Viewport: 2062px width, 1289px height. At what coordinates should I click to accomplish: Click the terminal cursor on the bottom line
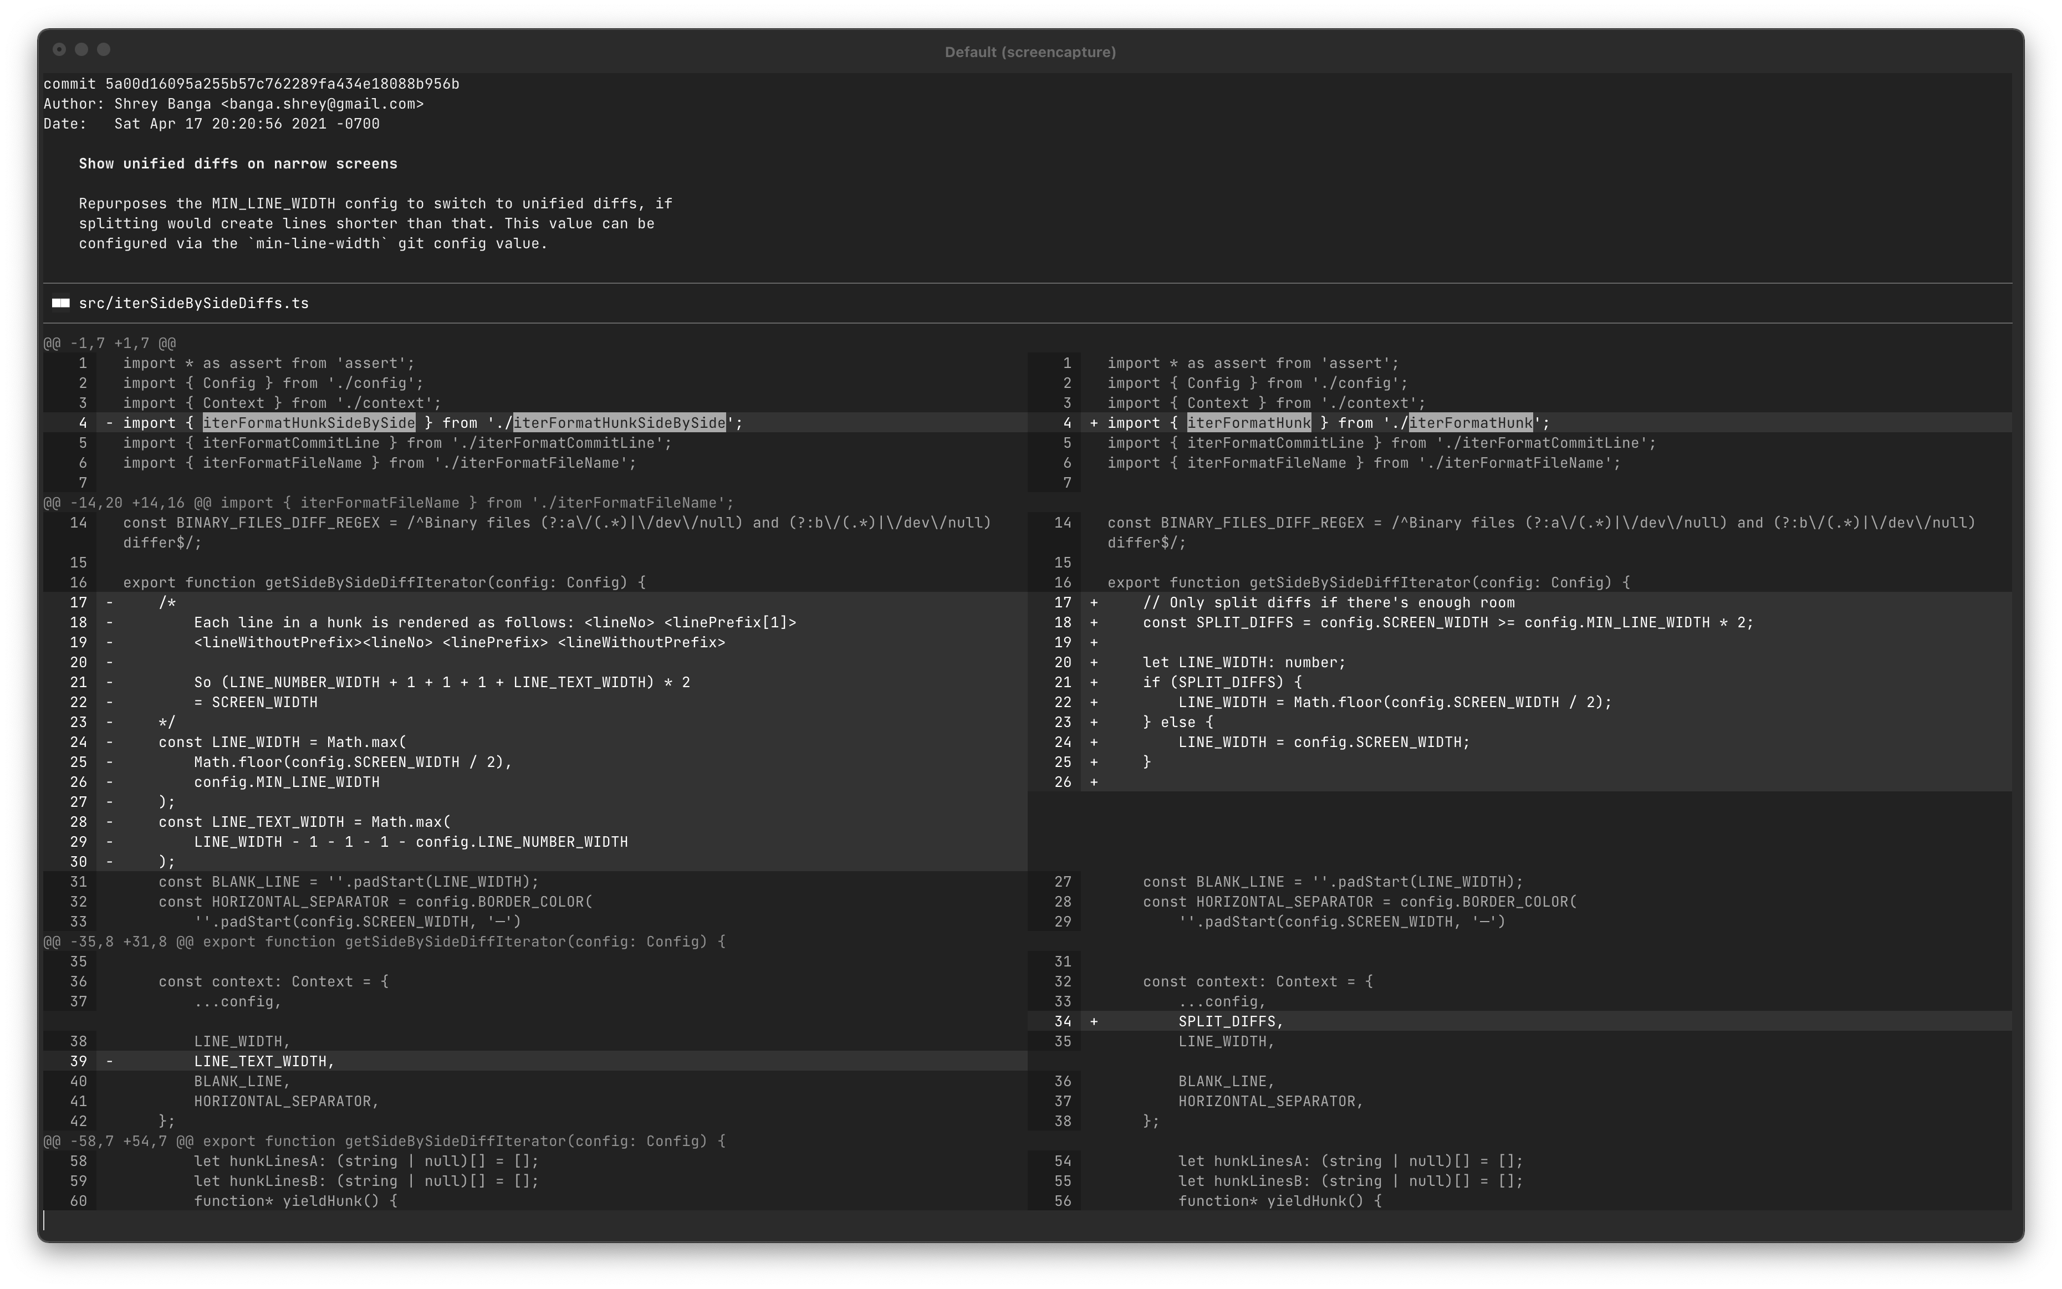(45, 1221)
